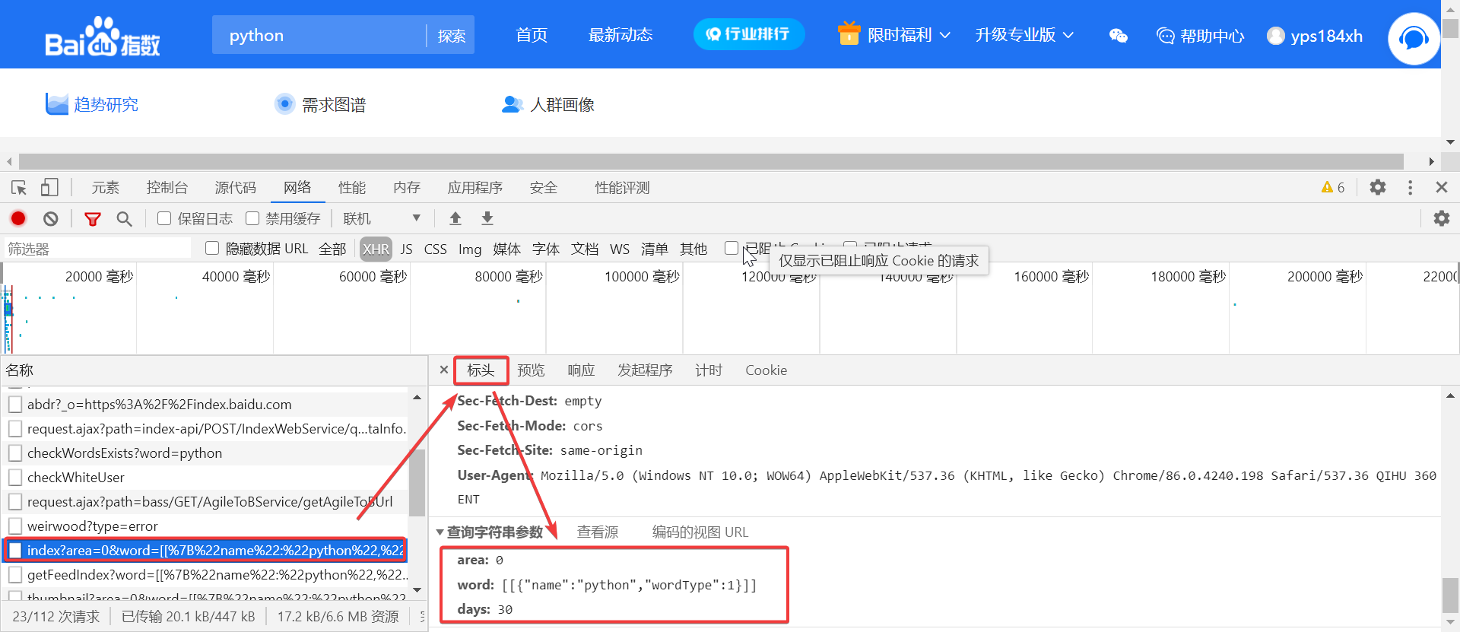Screen dimensions: 1460x632
Task: Open the Cookie tab in request details
Action: coord(766,370)
